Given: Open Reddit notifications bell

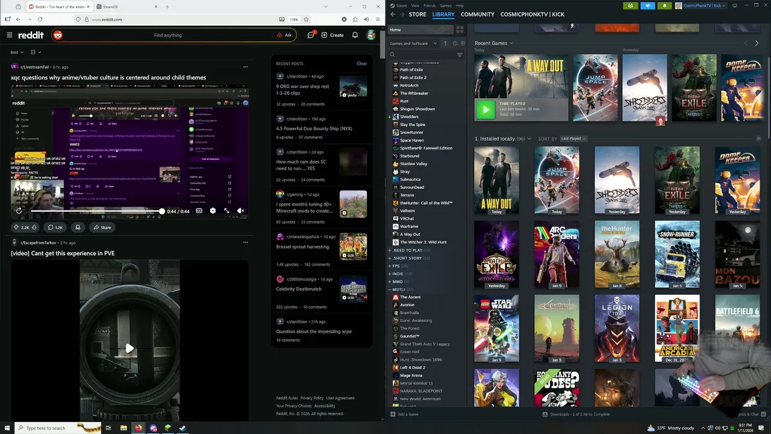Looking at the screenshot, I should click(x=355, y=35).
